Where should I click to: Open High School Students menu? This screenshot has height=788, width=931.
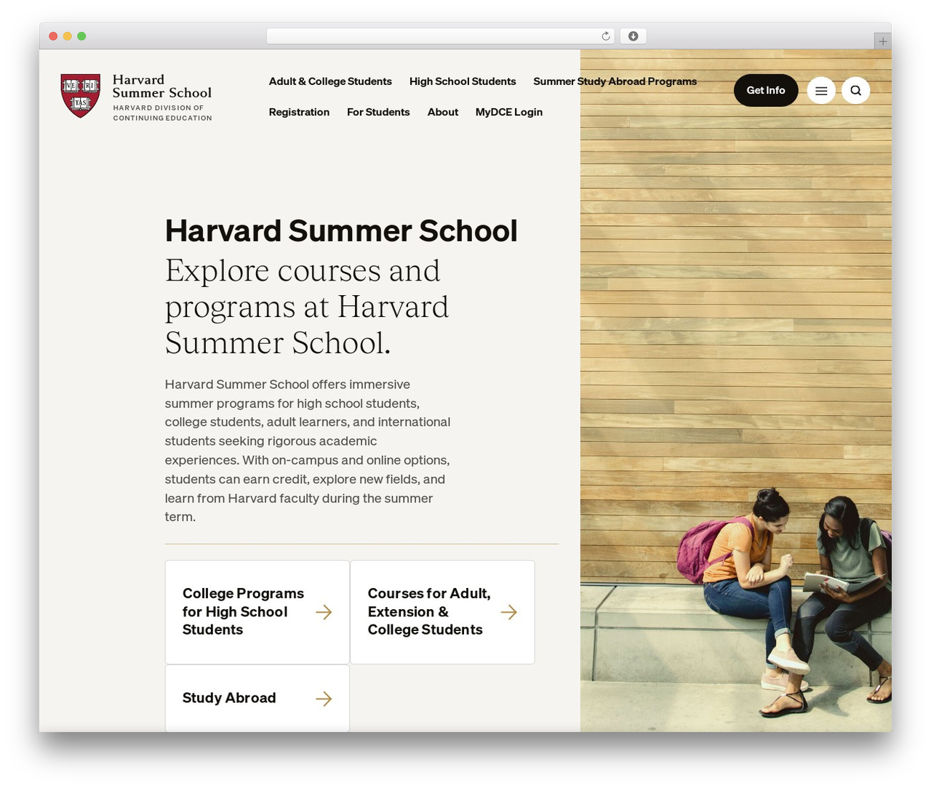point(463,81)
